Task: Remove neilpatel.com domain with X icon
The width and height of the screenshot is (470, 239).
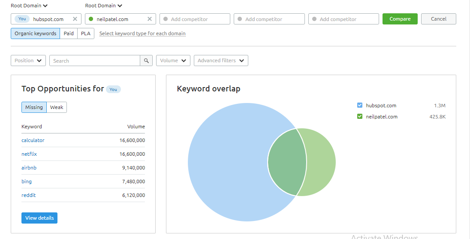Action: [x=150, y=19]
